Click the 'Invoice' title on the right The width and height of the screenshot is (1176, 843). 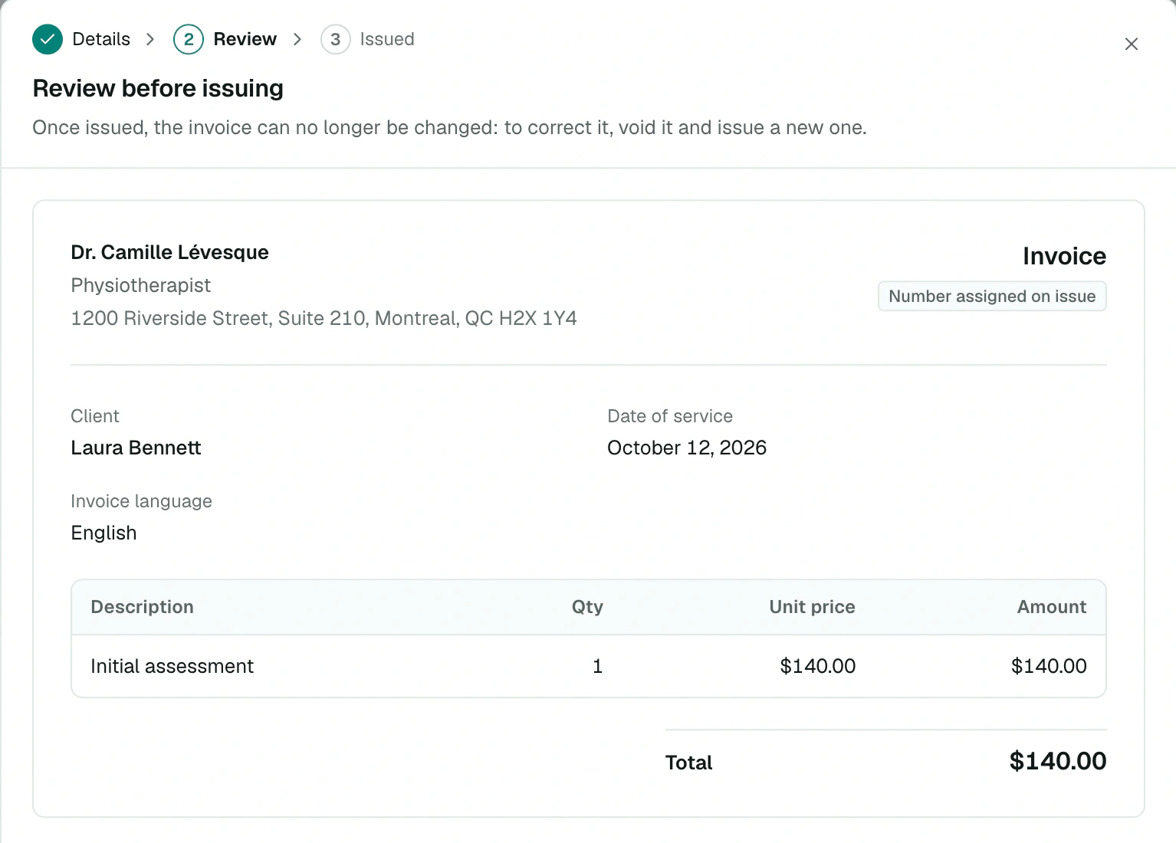click(1064, 257)
